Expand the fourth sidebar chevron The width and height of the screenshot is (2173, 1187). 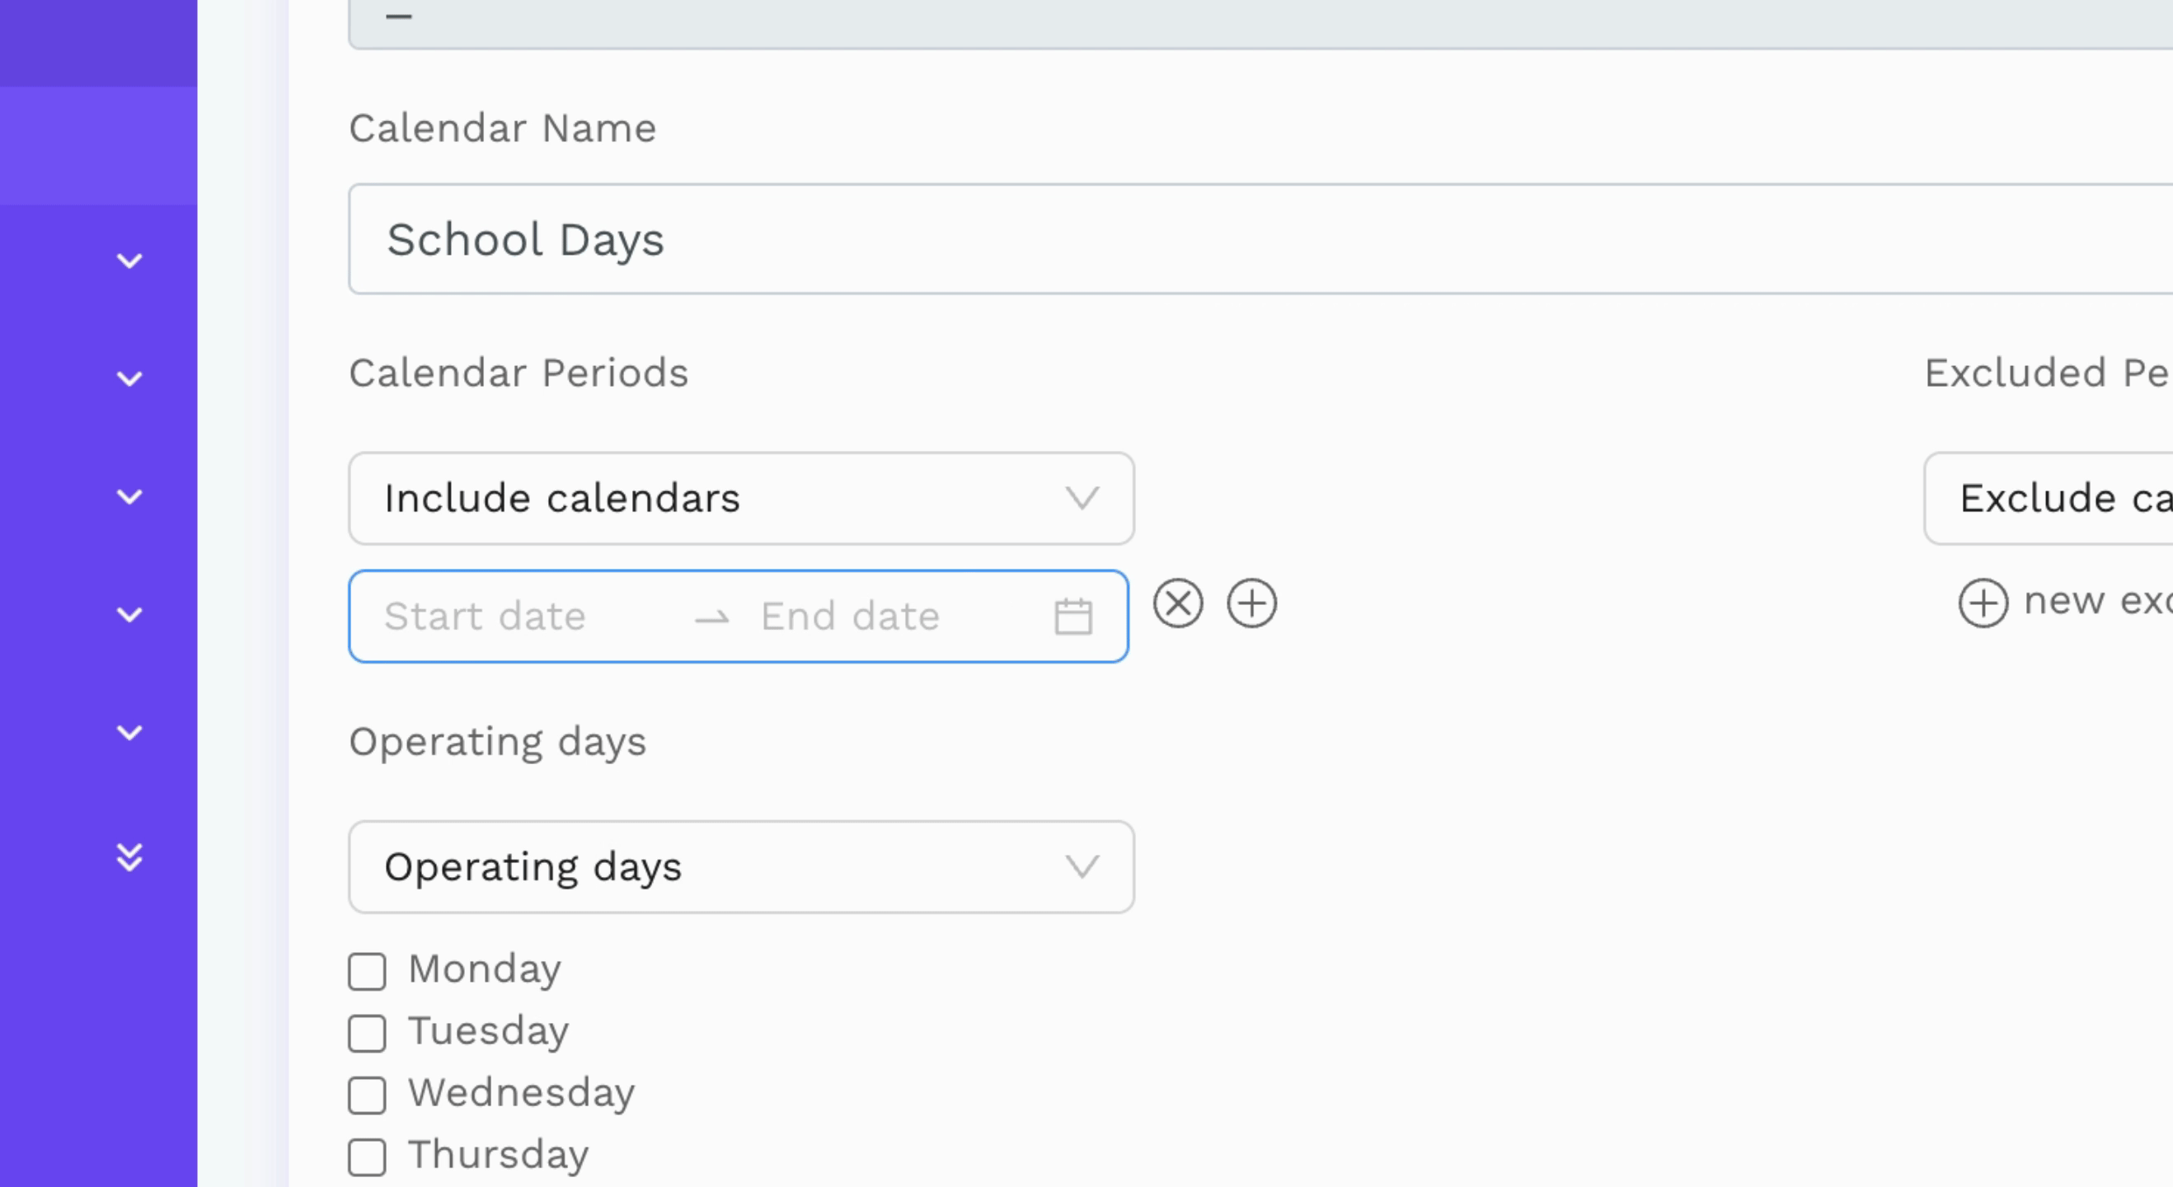129,615
